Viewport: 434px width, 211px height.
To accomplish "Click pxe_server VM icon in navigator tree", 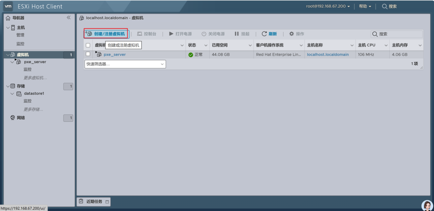I will coord(18,62).
